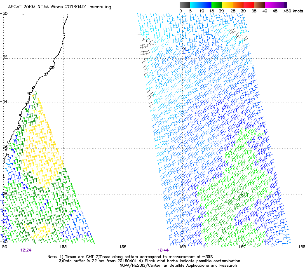Pick the orange 25-30 knots color swatch
The height and width of the screenshot is (268, 305).
click(x=238, y=5)
